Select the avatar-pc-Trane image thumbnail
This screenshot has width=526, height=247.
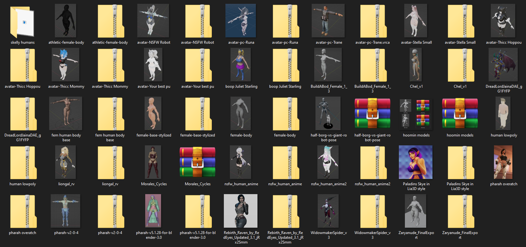[x=328, y=21]
